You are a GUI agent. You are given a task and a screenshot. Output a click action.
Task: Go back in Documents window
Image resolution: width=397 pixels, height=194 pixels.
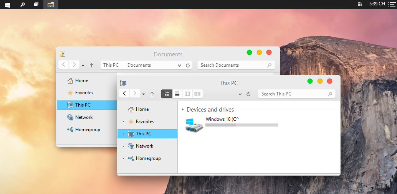64,65
